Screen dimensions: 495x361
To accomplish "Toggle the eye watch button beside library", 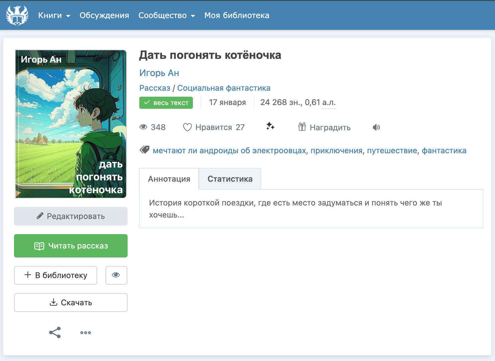I will 116,275.
